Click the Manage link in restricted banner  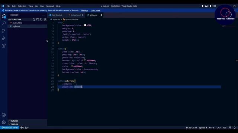tap(84, 10)
